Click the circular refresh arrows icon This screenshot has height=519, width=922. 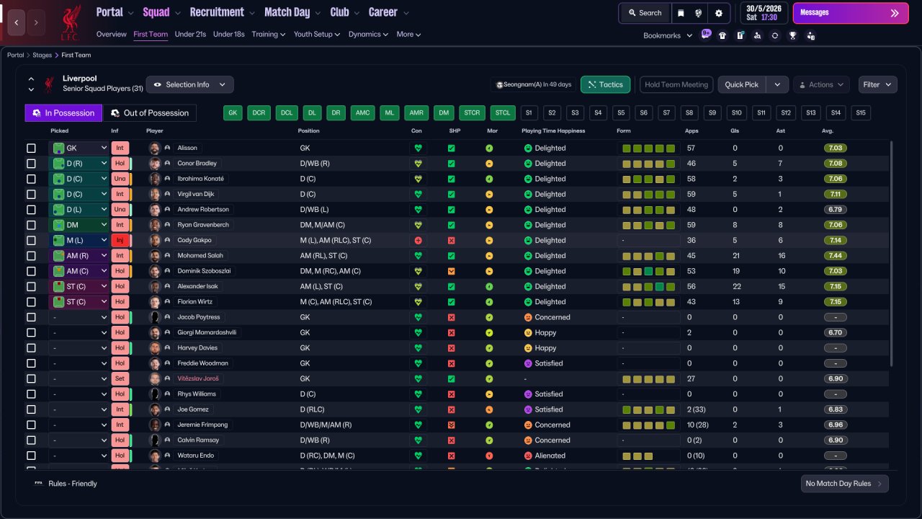775,35
